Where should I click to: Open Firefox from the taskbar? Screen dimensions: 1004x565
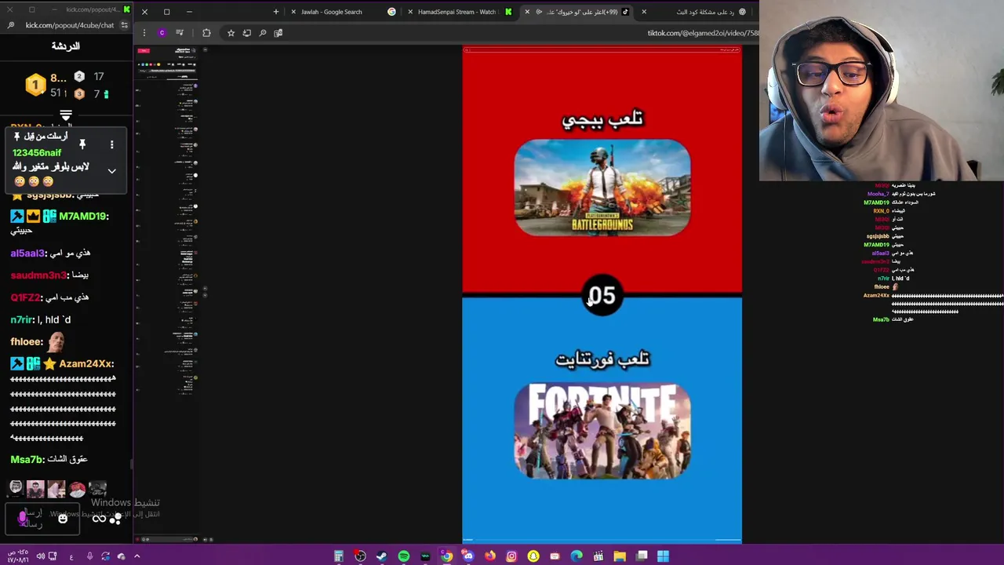coord(490,556)
